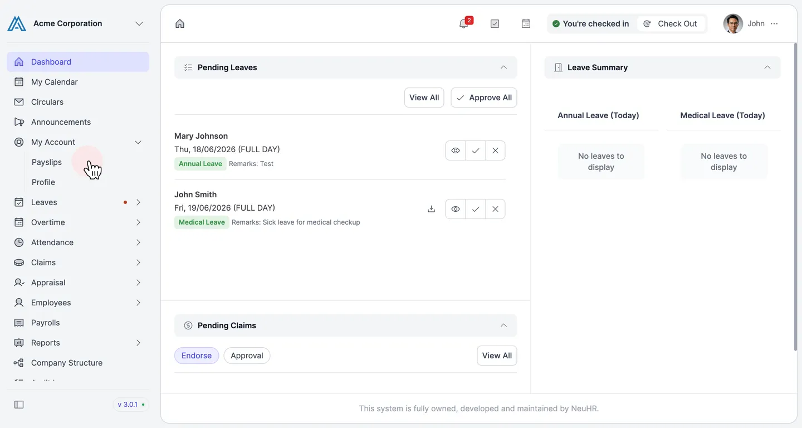This screenshot has width=802, height=428.
Task: Click View All for pending leaves
Action: [424, 98]
